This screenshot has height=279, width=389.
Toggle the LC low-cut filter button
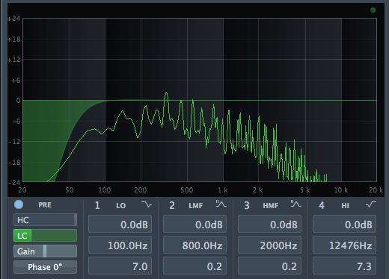45,236
